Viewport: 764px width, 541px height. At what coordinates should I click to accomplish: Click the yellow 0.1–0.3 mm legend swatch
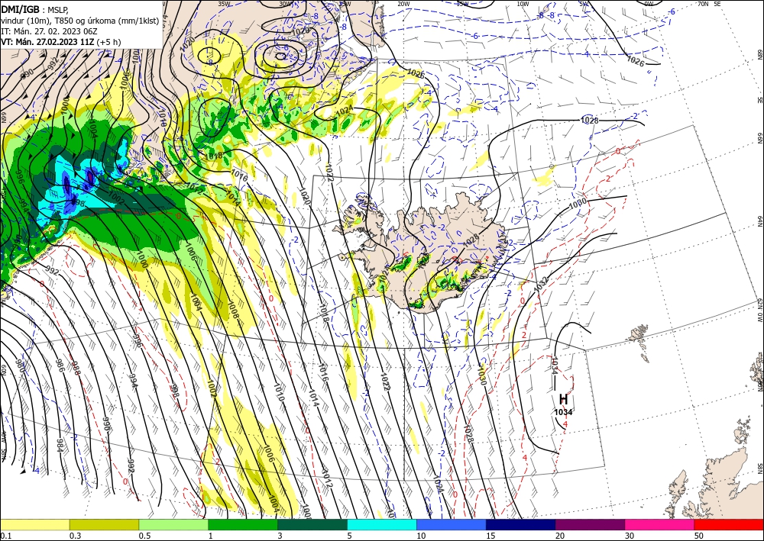(x=34, y=524)
